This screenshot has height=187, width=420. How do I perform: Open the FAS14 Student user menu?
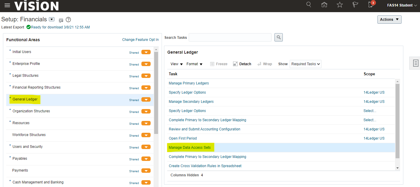(402, 5)
